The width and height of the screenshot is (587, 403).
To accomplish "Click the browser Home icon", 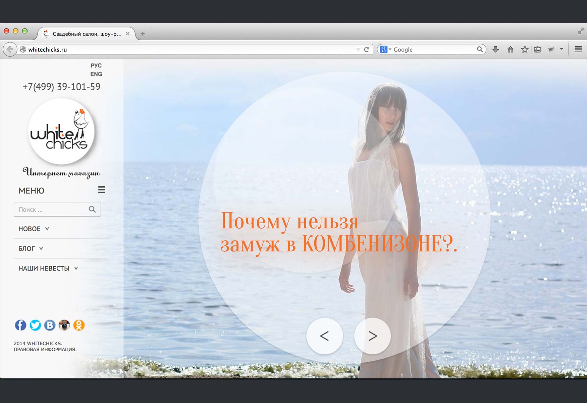I will [x=510, y=50].
